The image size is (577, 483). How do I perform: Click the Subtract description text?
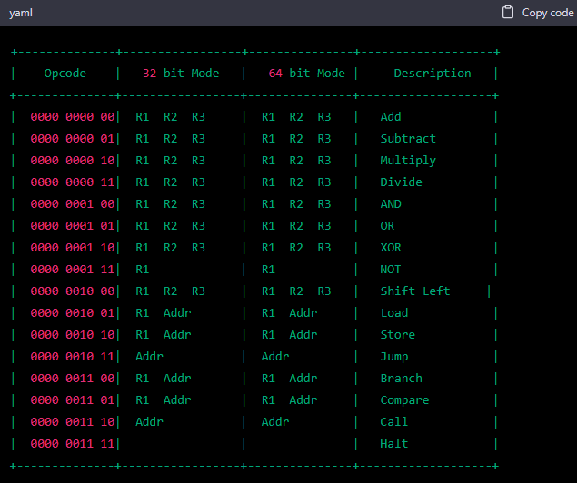pos(408,139)
